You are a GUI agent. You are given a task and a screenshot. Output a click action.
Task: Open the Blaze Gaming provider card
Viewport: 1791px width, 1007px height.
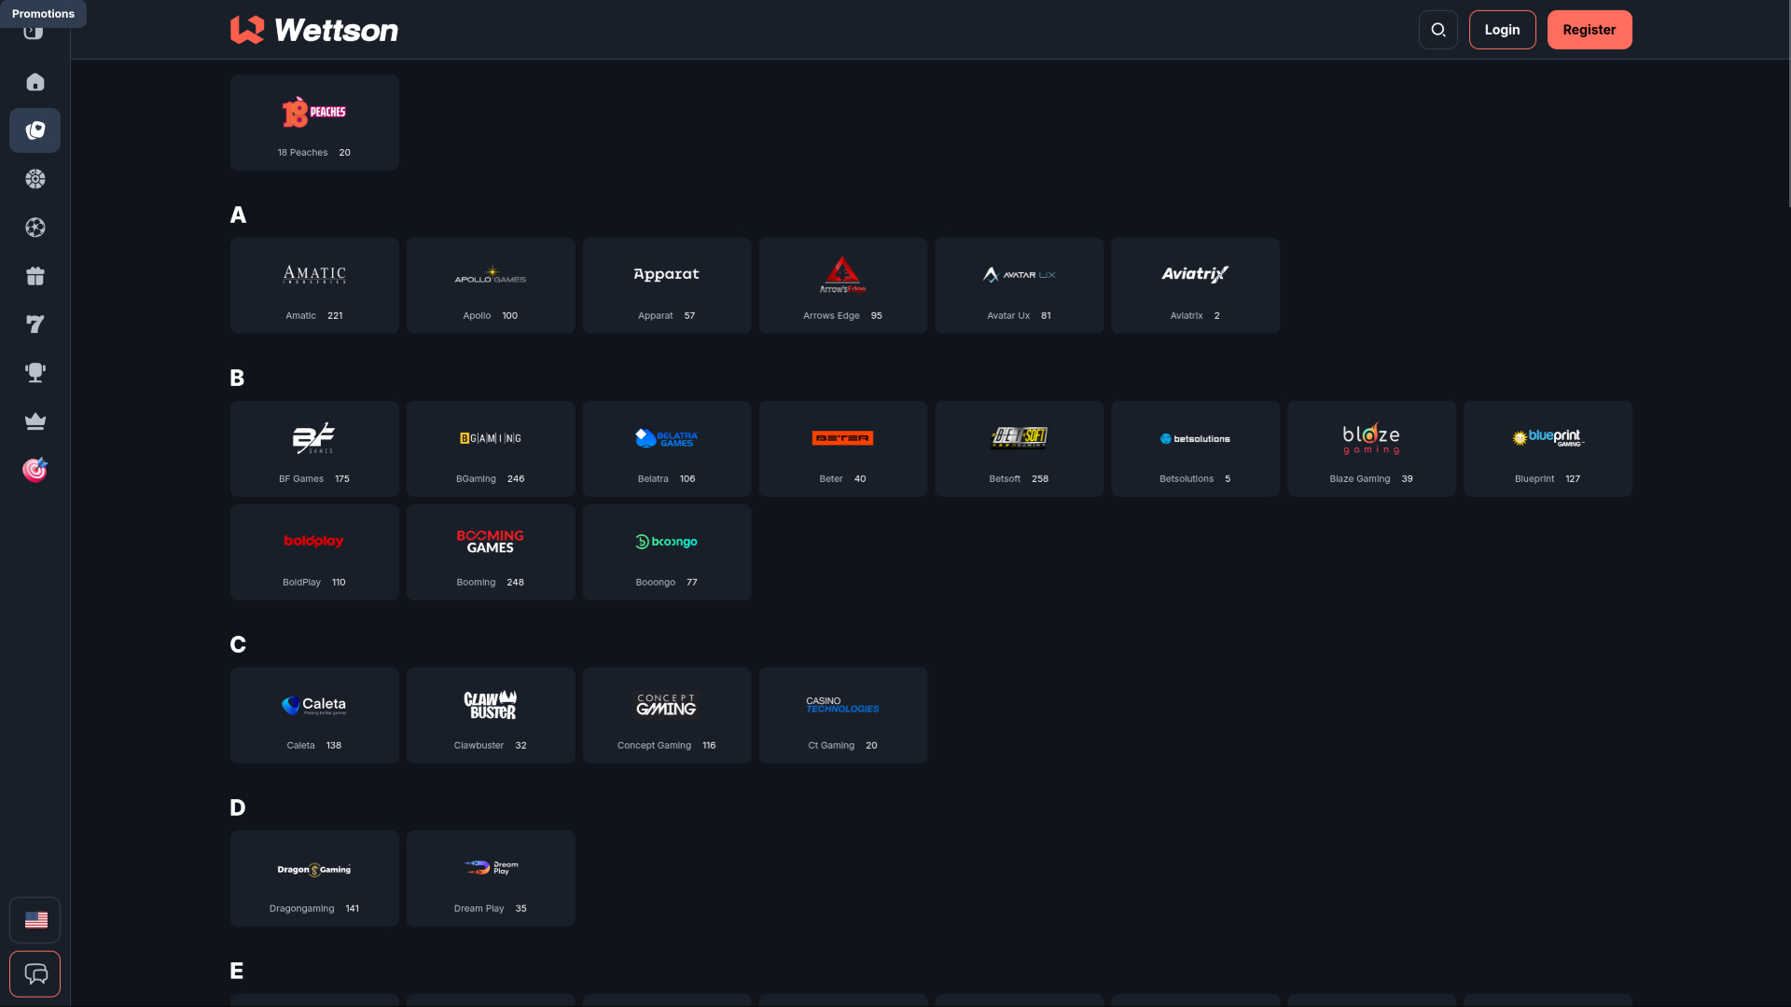pos(1372,448)
